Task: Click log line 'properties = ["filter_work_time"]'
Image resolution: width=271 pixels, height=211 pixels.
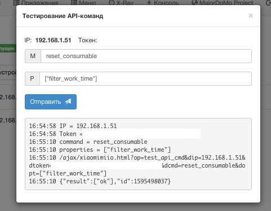Action: (100, 150)
